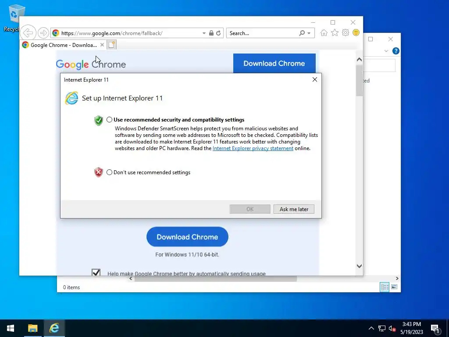Open the Internet Explorer privacy statement link

pos(253,148)
